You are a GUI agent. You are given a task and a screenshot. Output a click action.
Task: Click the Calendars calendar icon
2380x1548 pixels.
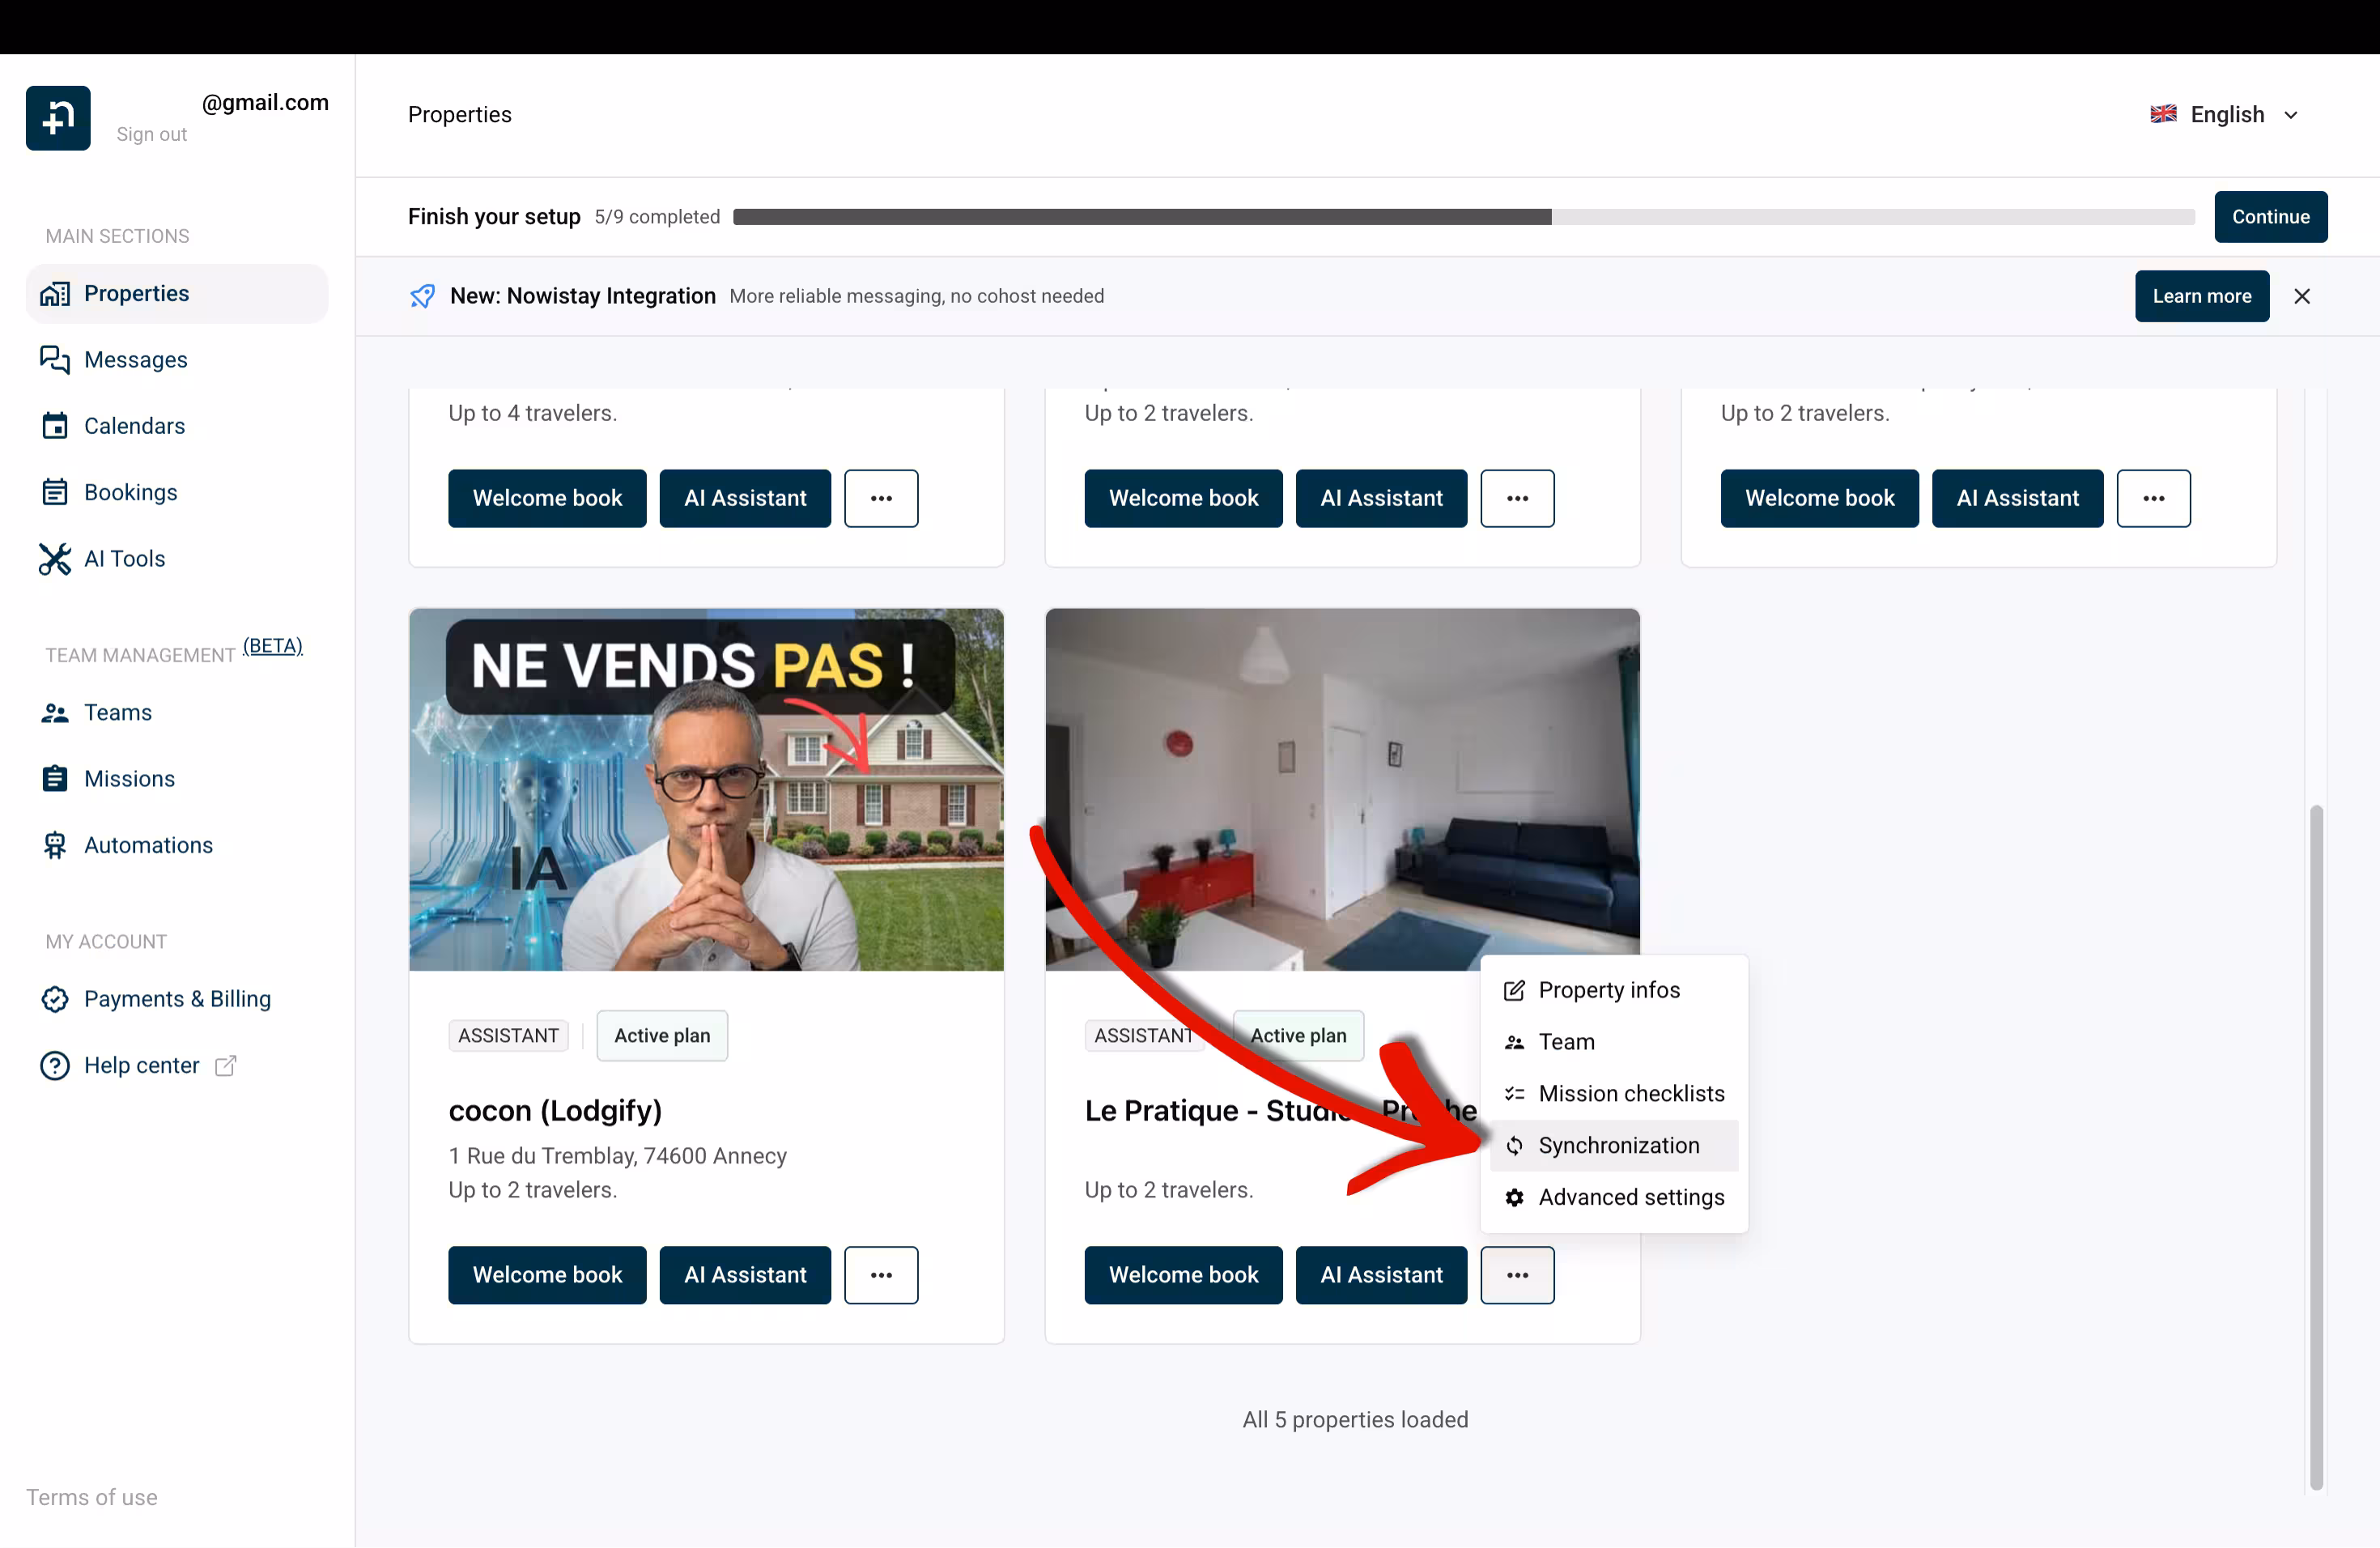pyautogui.click(x=55, y=426)
